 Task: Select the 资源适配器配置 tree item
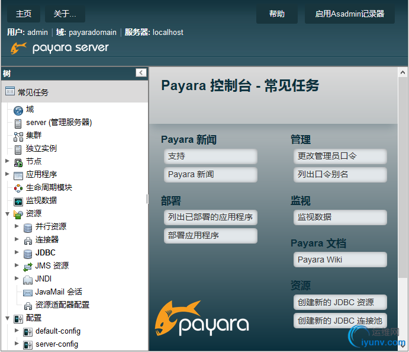point(62,305)
